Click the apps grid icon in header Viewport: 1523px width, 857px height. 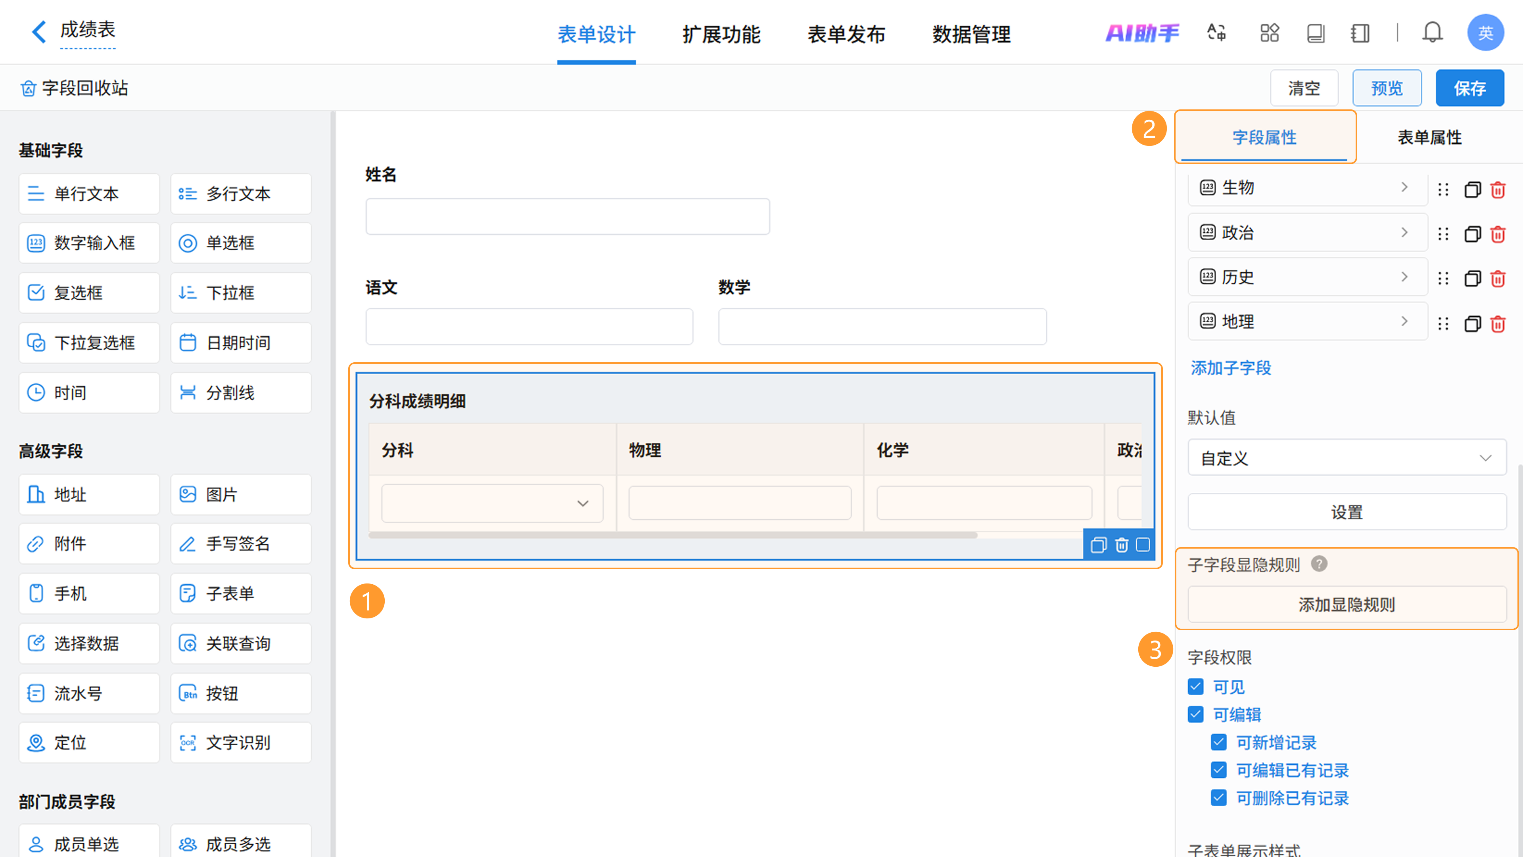pyautogui.click(x=1269, y=33)
